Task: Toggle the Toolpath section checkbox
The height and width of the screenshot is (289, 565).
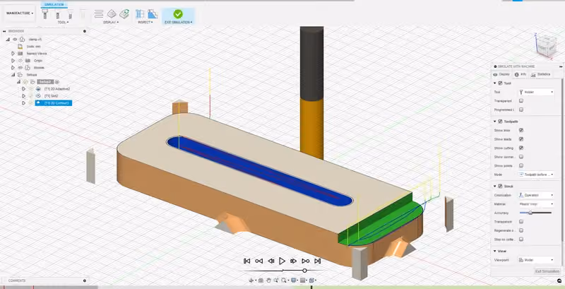Action: click(500, 122)
